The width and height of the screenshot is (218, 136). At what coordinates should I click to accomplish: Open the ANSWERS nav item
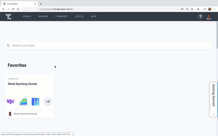click(x=43, y=16)
